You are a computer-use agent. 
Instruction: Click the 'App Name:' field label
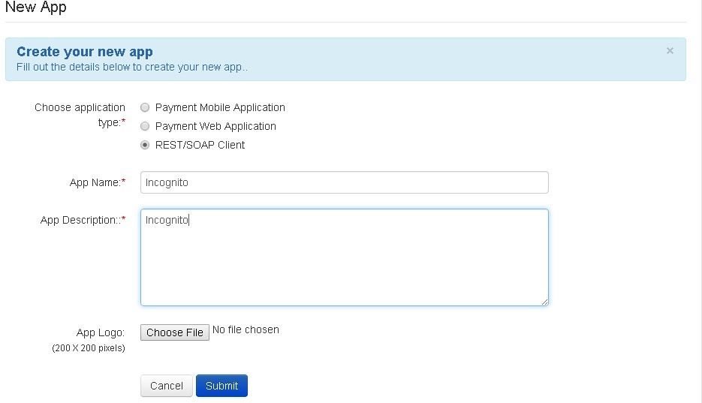point(97,182)
